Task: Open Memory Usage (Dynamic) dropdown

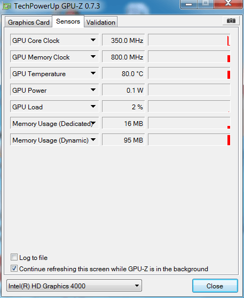Action: tap(93, 140)
